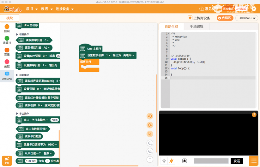Open the 控制 (Control) block category
Viewport: 260px width, 167px height.
click(x=7, y=28)
